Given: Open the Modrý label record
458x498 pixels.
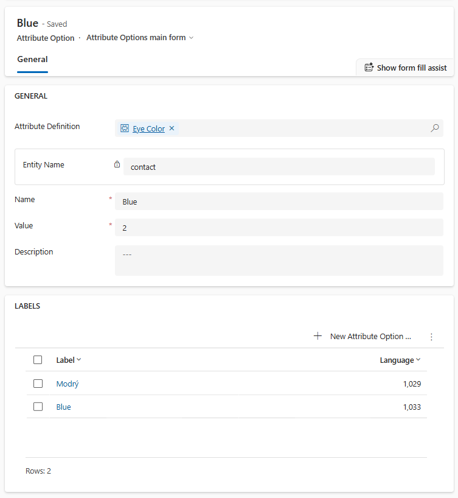Looking at the screenshot, I should [x=68, y=384].
